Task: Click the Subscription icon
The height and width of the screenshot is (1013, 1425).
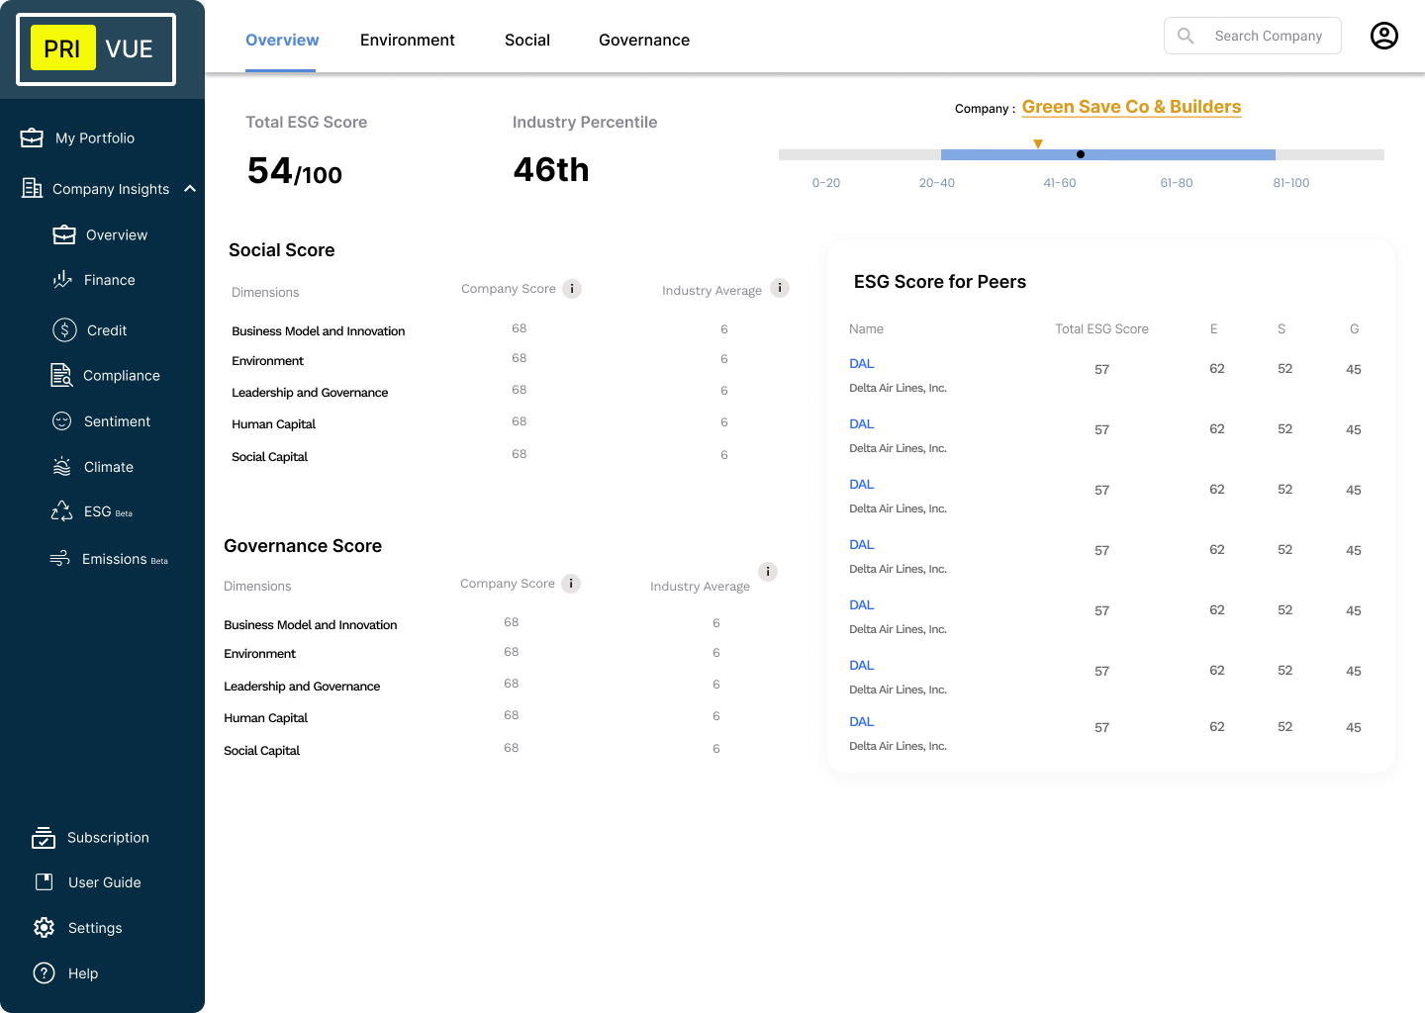Action: pyautogui.click(x=44, y=838)
